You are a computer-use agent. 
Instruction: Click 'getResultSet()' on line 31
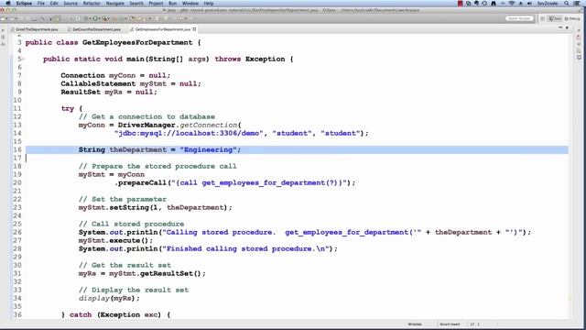170,273
